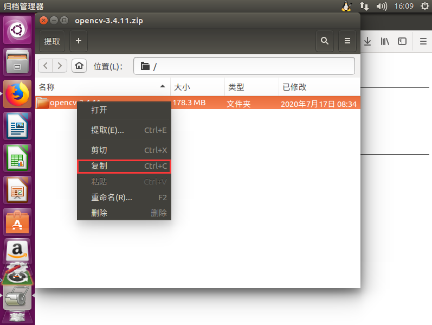
Task: Click the 提取 extract button
Action: 52,41
